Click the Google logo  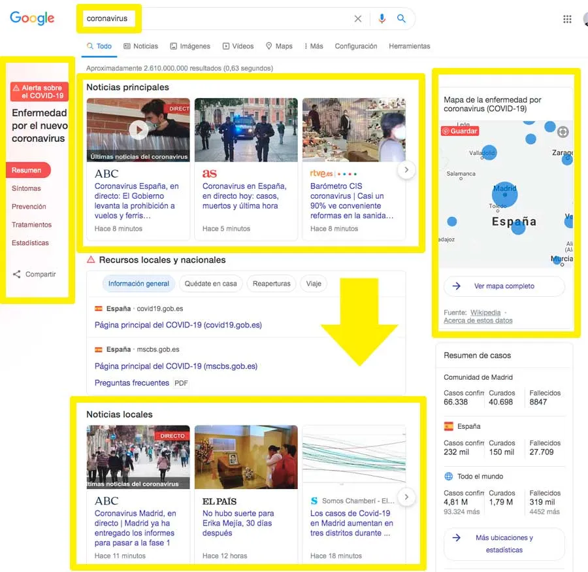tap(32, 18)
